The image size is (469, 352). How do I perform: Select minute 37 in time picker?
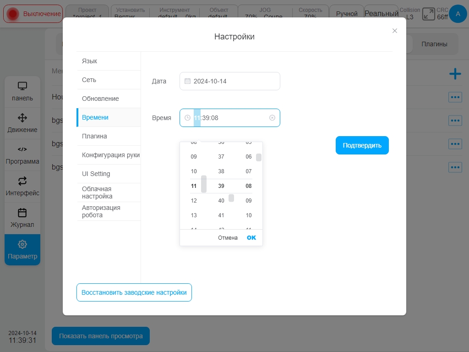tap(221, 157)
